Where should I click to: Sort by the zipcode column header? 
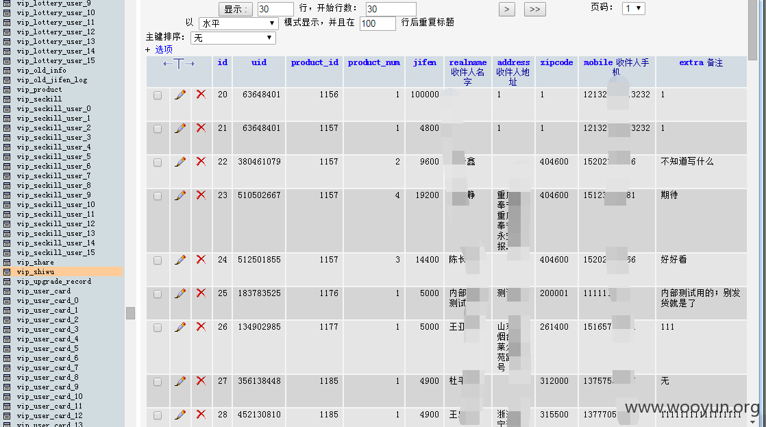pos(556,62)
